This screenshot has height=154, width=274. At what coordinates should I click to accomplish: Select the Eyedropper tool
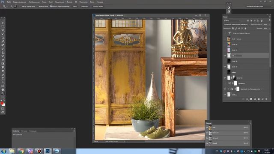tap(3, 41)
